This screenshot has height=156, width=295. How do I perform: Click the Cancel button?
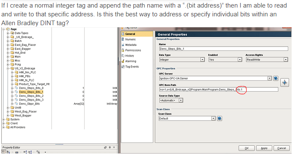pos(282,148)
